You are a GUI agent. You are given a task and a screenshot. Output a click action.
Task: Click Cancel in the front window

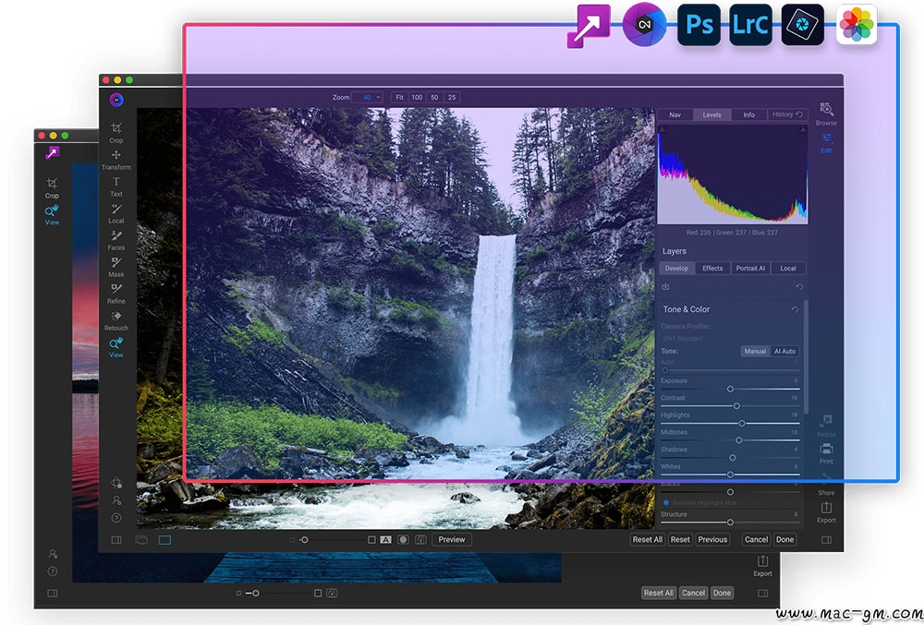[756, 540]
